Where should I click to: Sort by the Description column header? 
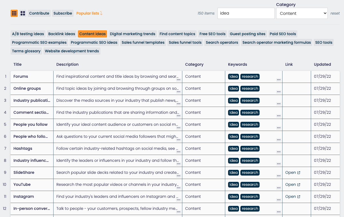click(x=67, y=64)
